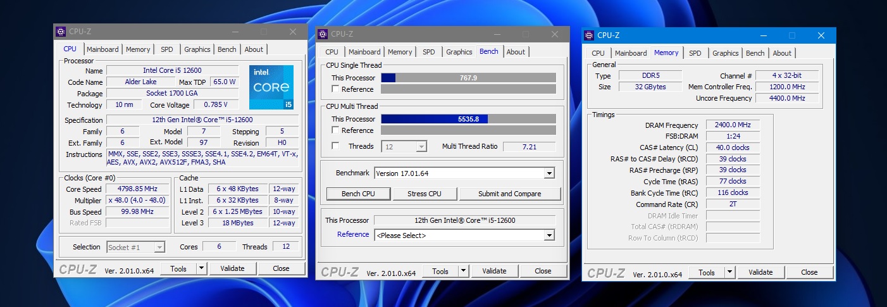Click the DRAM Frequency value 2400.0 MHz
This screenshot has height=307, width=887.
733,125
